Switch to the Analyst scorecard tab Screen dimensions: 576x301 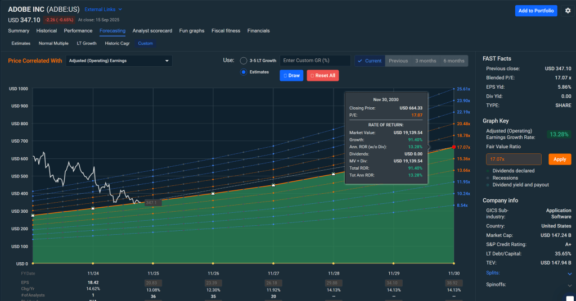tap(152, 31)
